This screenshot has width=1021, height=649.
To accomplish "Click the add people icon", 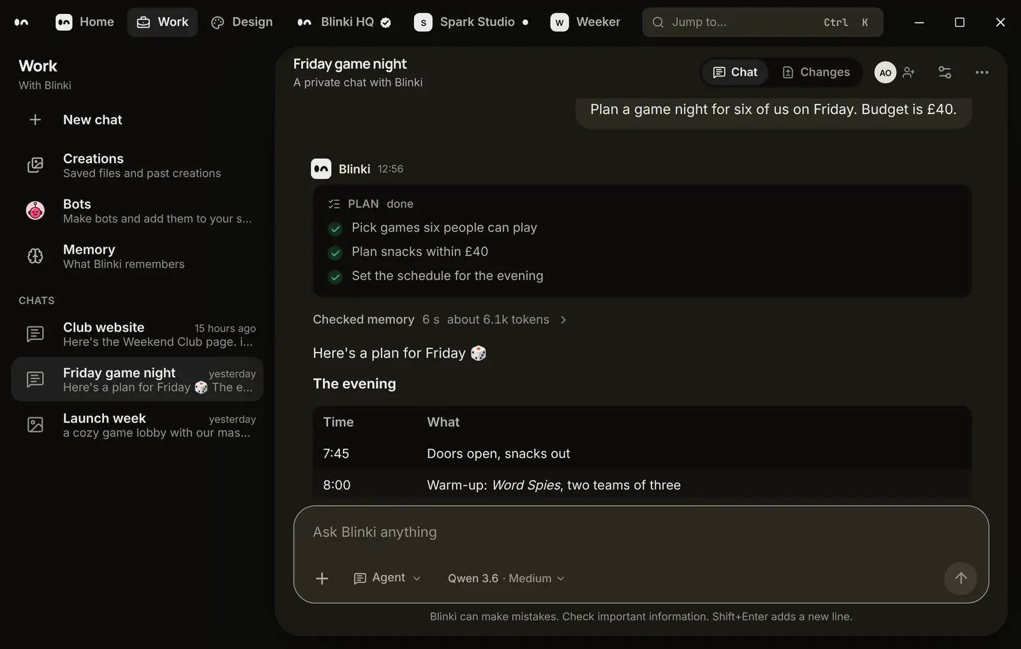I will [x=909, y=72].
